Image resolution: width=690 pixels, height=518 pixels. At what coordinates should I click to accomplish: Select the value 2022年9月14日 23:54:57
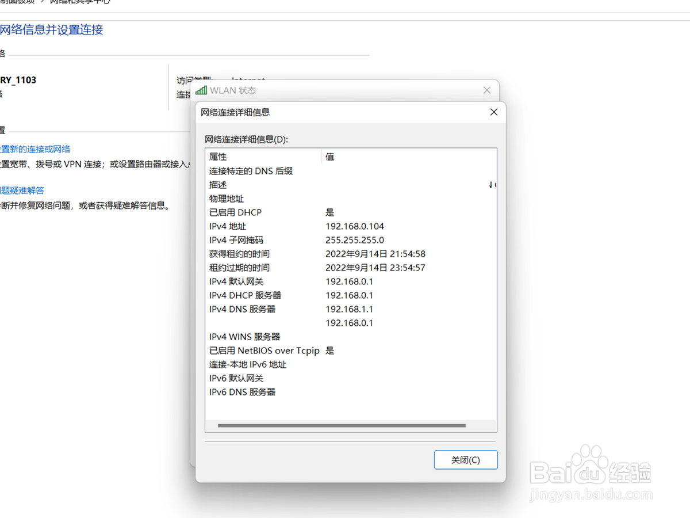[375, 268]
